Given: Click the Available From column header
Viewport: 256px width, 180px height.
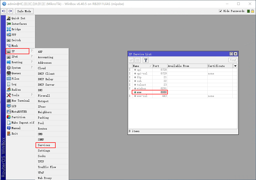Looking at the screenshot, I should [x=187, y=66].
